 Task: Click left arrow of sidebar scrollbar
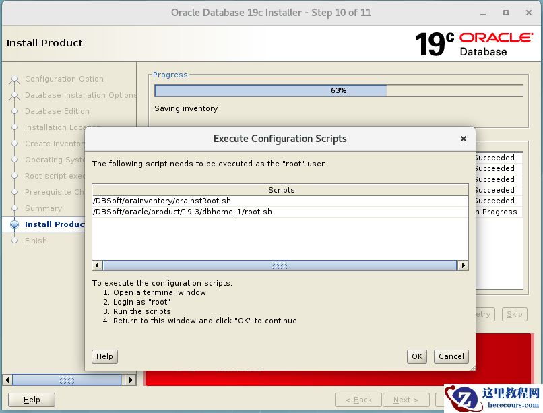pyautogui.click(x=7, y=380)
